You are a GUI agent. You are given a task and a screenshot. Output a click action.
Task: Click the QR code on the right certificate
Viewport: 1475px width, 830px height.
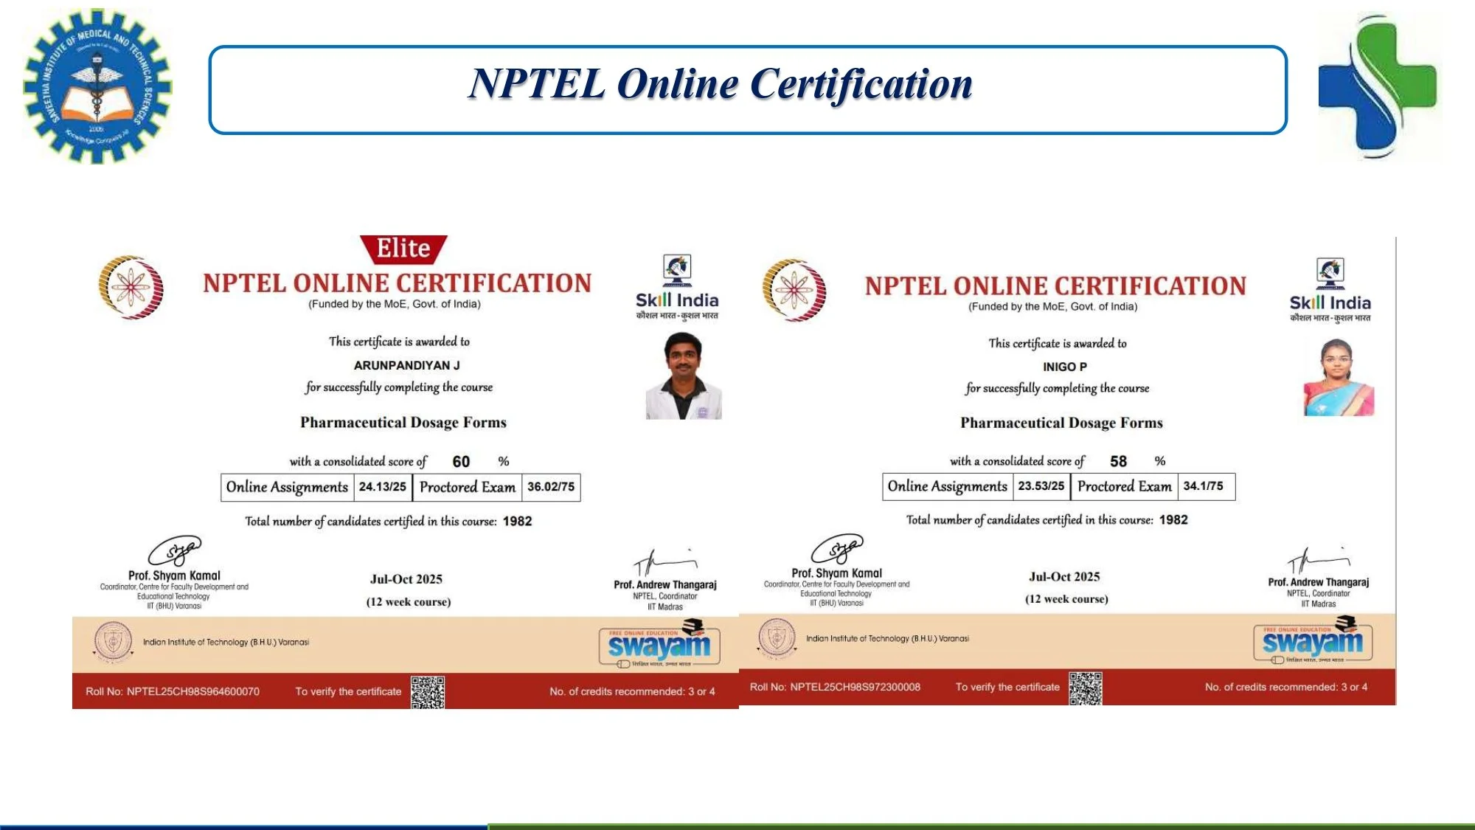(x=1086, y=688)
